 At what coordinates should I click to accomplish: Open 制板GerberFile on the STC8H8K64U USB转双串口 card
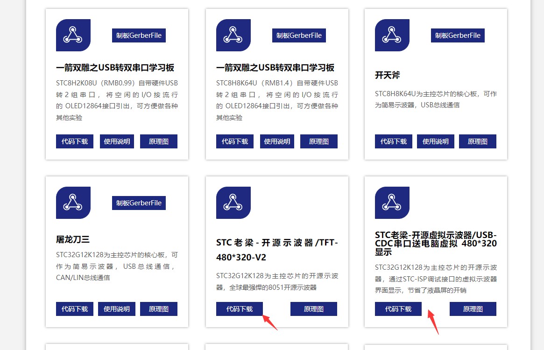tap(299, 35)
